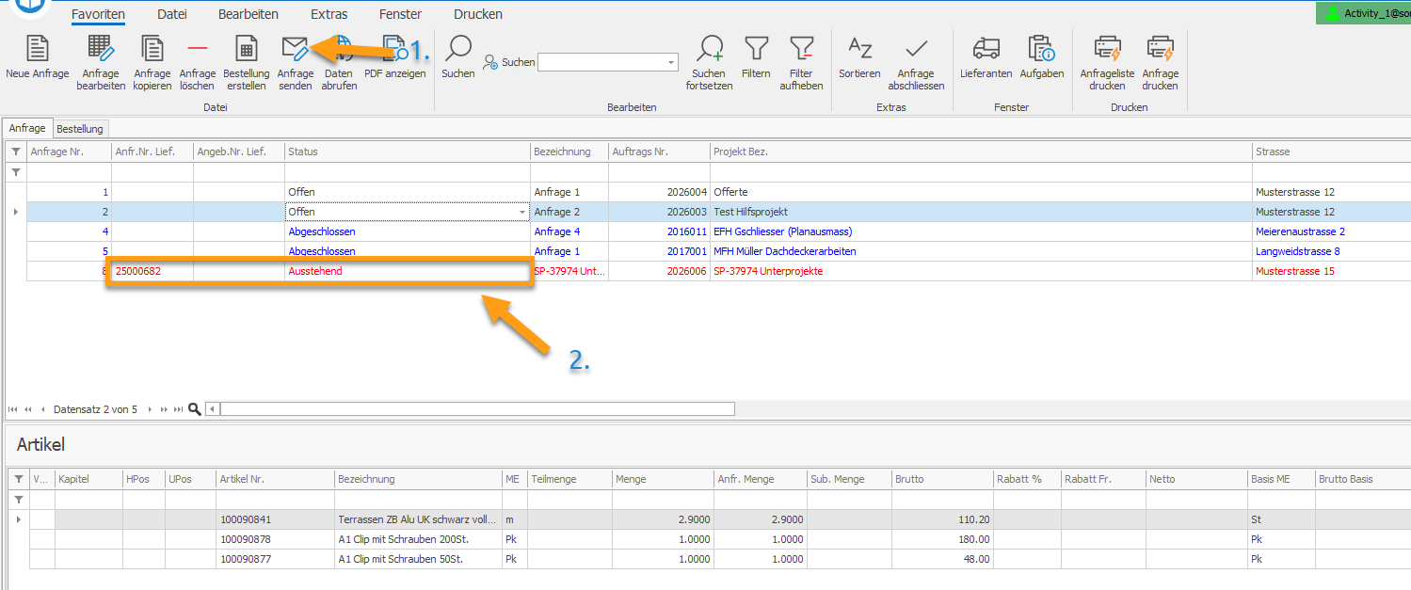Click cell 25000682 in Anfr.Nr. Lief. column
1411x590 pixels.
pos(152,271)
